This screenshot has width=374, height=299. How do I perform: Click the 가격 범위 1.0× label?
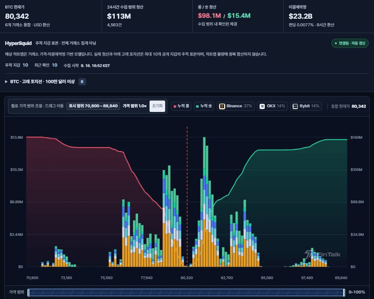[135, 106]
